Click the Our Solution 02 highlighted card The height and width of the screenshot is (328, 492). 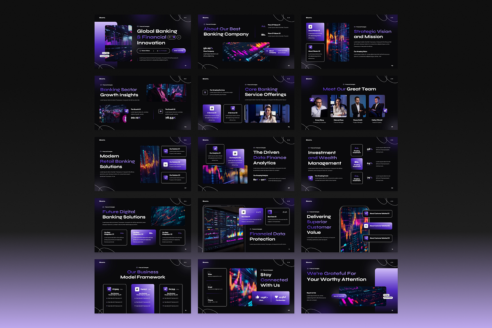point(174,164)
